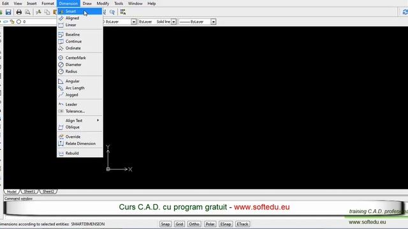Select Arc Length dimension
Viewport: 408px width, 229px height.
tap(80, 88)
